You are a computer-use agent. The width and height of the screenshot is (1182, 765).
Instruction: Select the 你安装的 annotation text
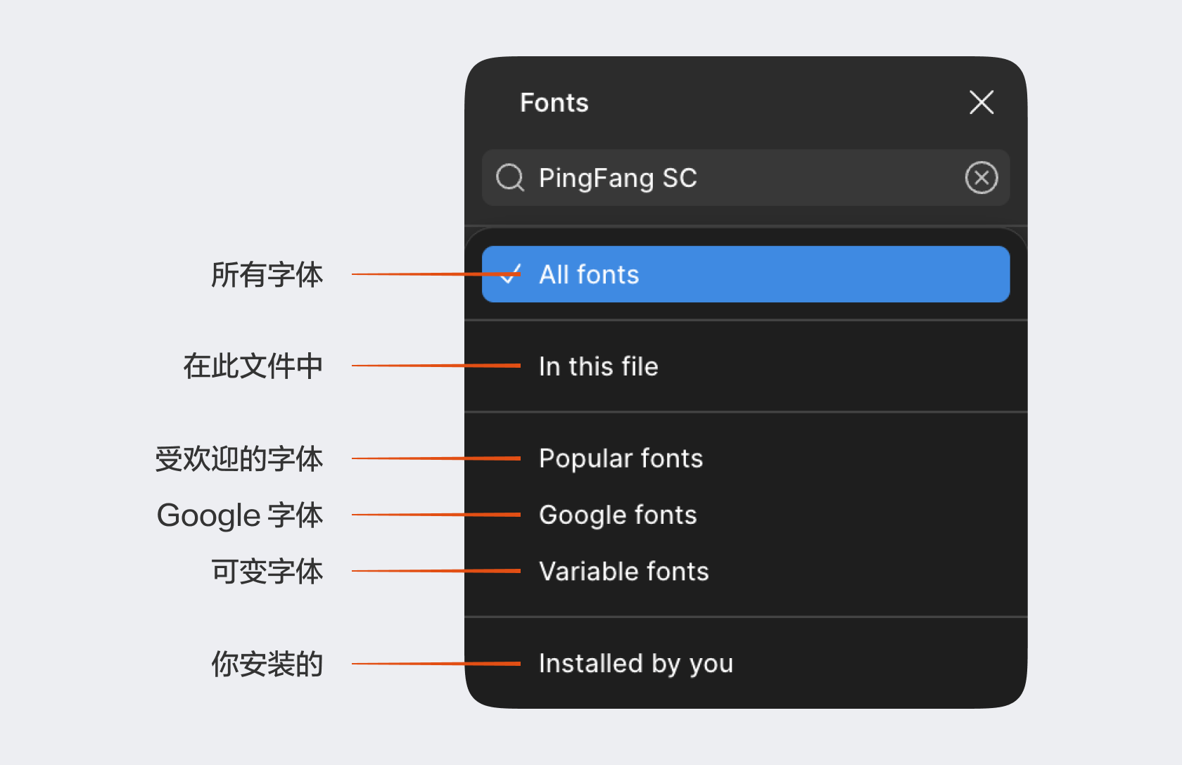pyautogui.click(x=267, y=664)
